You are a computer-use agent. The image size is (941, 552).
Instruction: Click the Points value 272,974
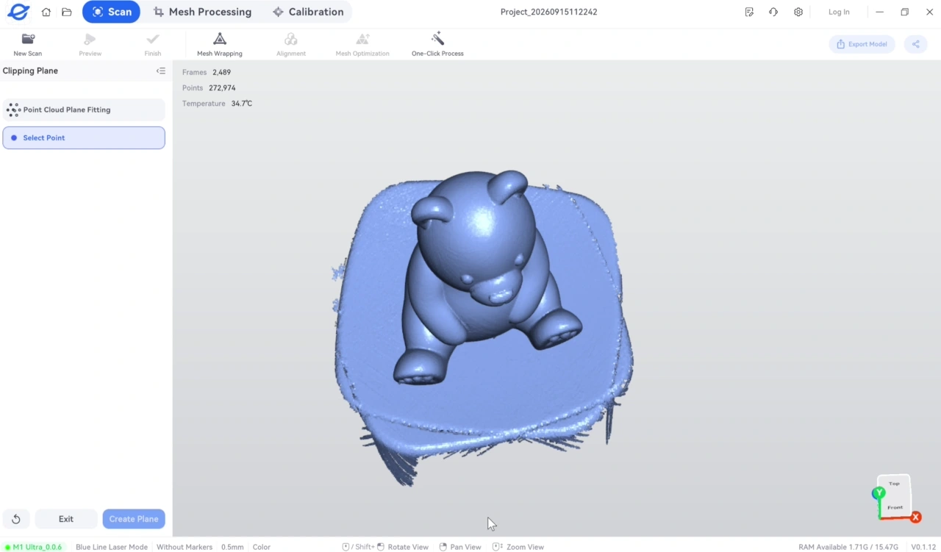[x=222, y=88]
